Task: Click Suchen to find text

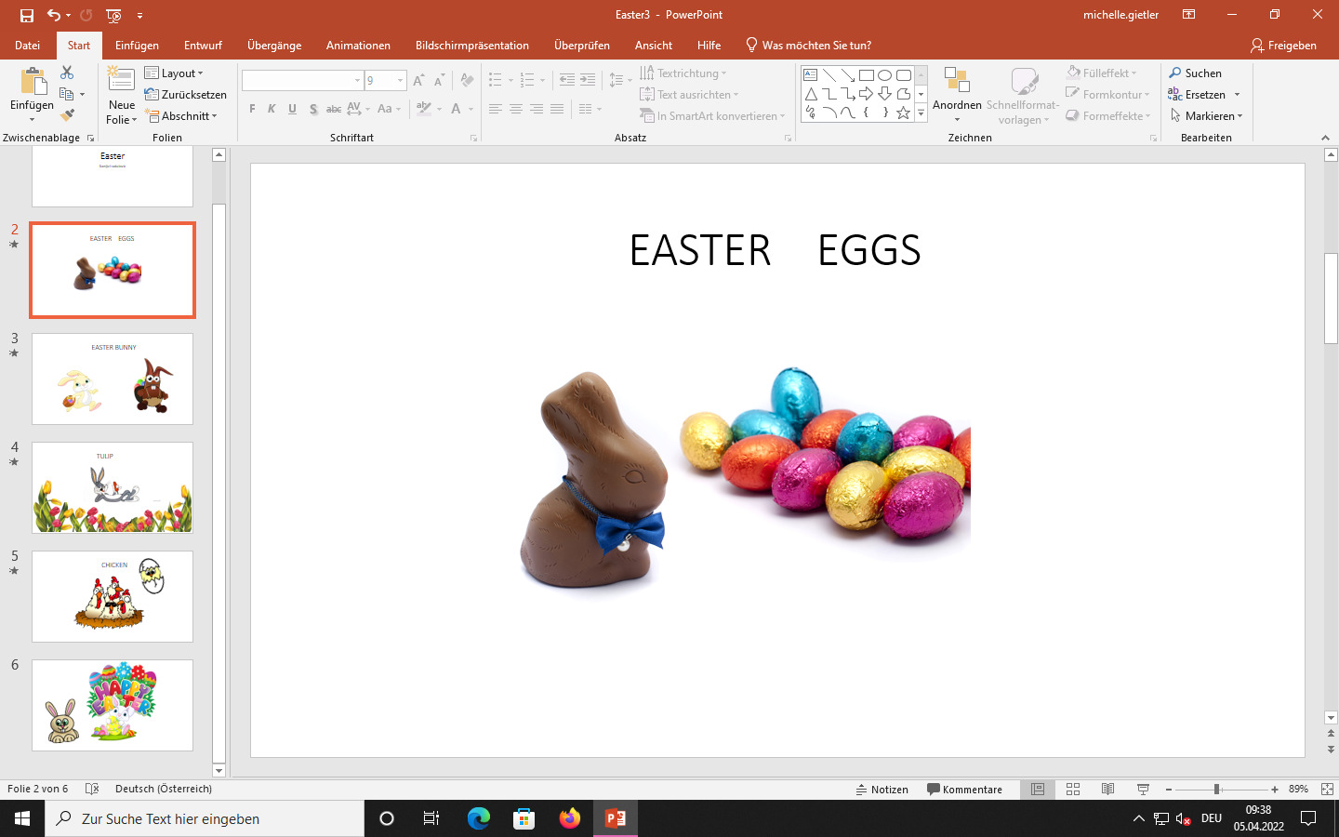Action: pos(1196,73)
